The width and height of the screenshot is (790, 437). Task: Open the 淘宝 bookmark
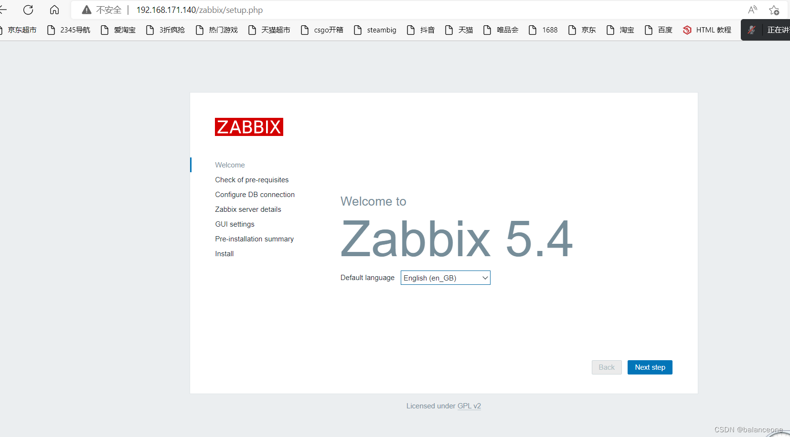click(x=620, y=30)
